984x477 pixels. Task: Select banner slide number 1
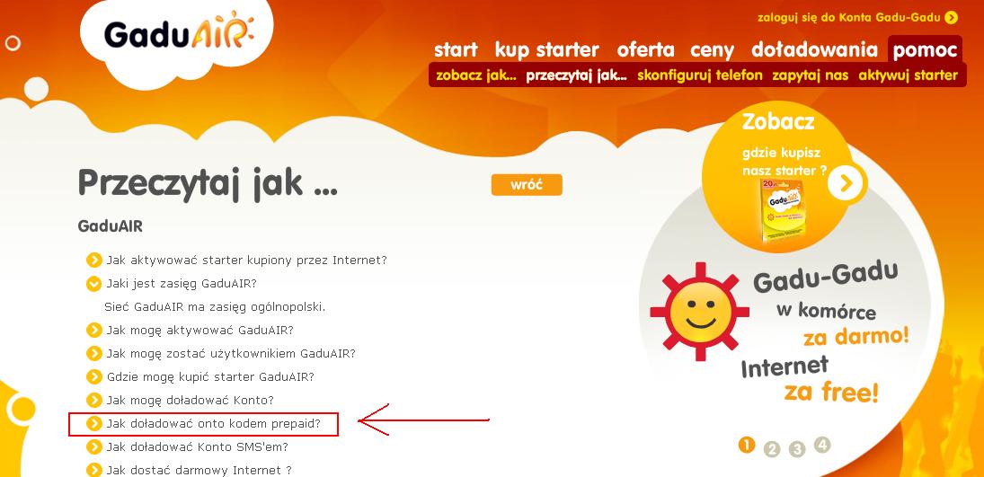(746, 446)
